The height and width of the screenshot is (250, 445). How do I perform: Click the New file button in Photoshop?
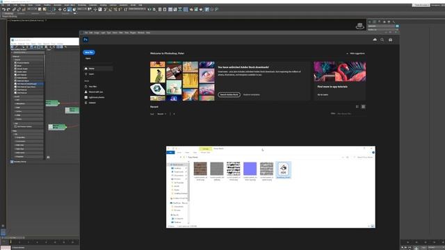click(x=89, y=53)
